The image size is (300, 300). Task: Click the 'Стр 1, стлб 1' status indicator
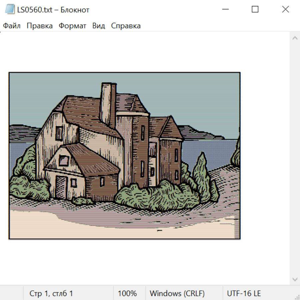click(51, 294)
